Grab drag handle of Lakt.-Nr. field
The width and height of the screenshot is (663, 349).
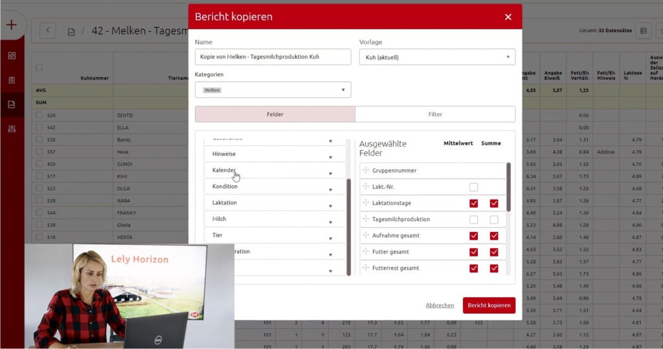point(366,186)
